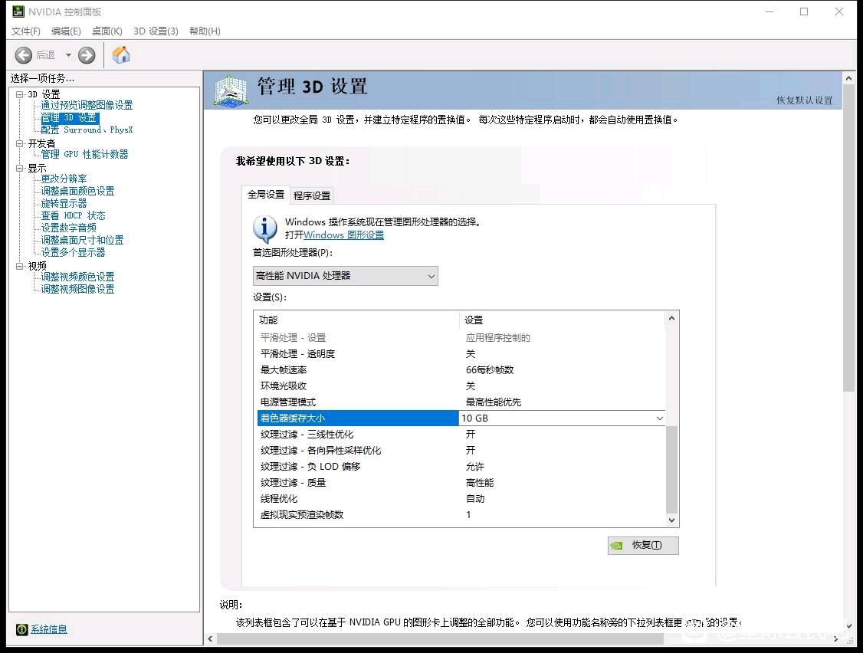
Task: Select 更改分辨率 in the task tree
Action: click(x=64, y=179)
